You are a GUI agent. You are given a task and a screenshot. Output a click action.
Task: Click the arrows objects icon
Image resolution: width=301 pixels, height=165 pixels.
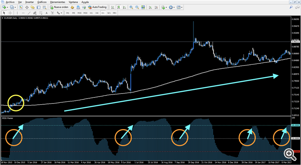(x=58, y=13)
